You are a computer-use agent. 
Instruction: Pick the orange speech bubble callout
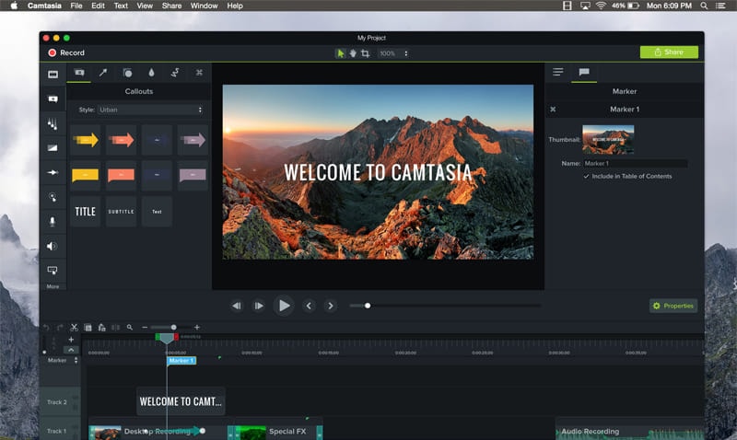(122, 175)
